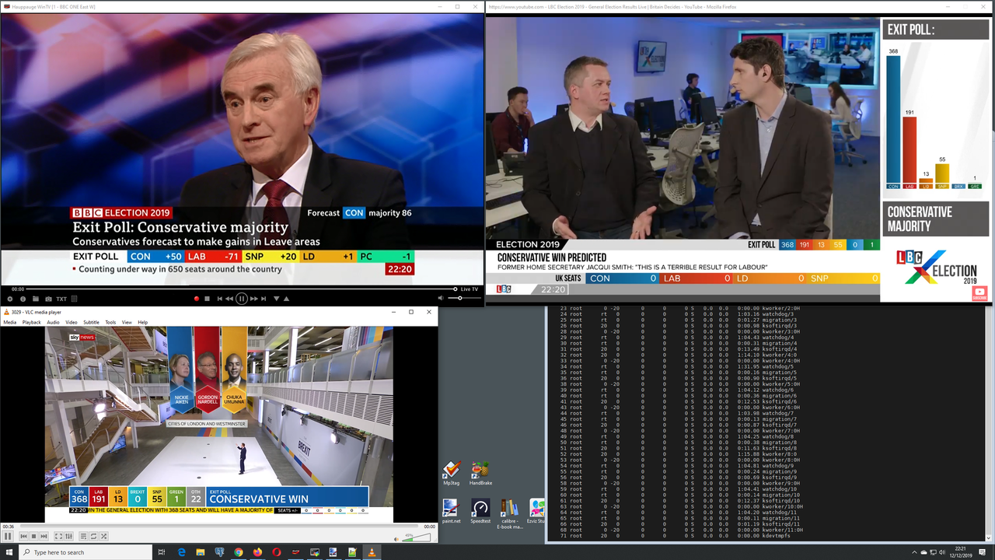The width and height of the screenshot is (995, 560).
Task: Open VLC Video menu
Action: [72, 322]
